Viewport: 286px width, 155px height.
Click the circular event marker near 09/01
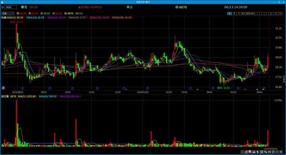pyautogui.click(x=49, y=89)
